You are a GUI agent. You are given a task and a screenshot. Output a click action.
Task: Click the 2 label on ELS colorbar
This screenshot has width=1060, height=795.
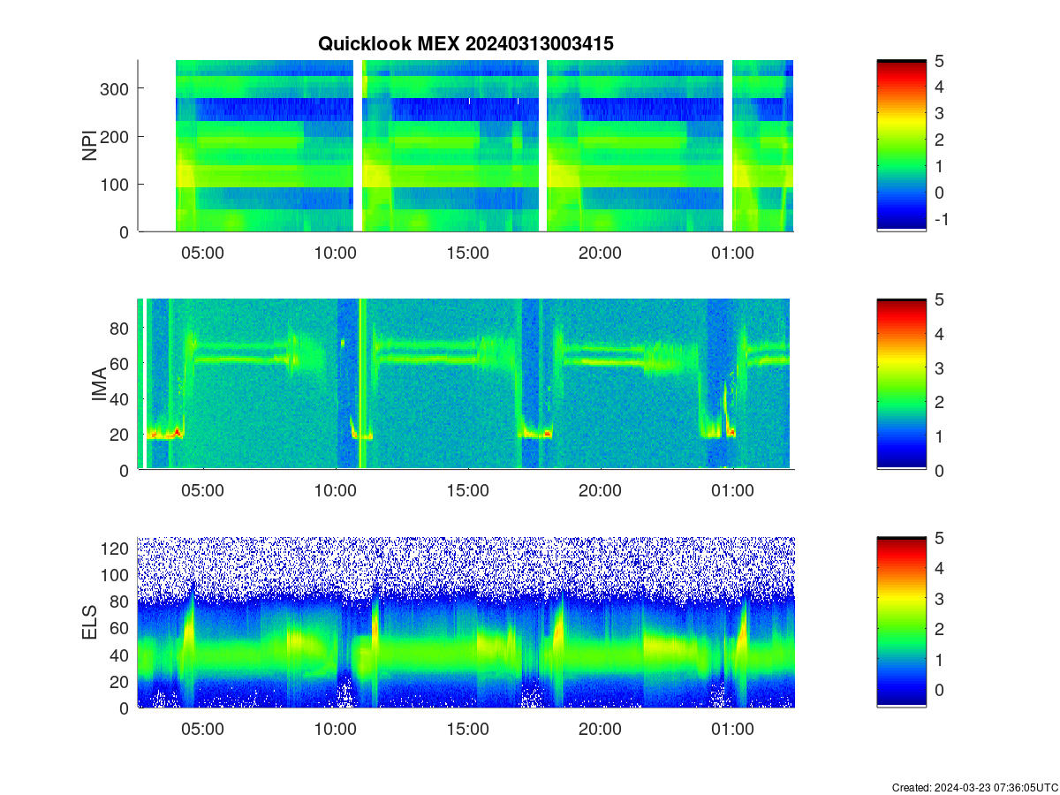pos(940,629)
